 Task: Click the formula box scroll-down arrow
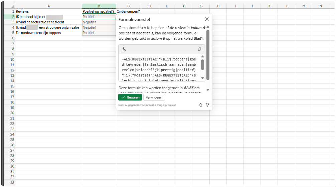click(x=202, y=79)
